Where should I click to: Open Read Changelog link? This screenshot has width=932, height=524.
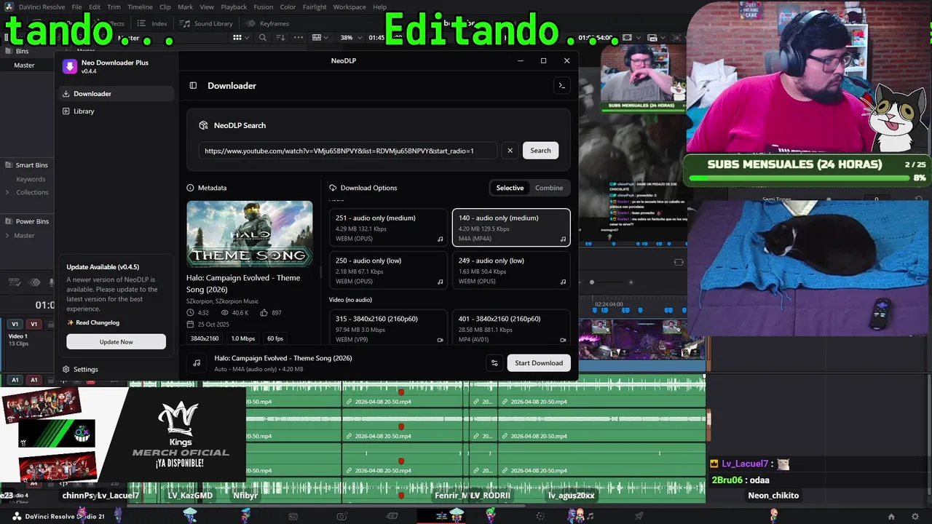pyautogui.click(x=93, y=322)
